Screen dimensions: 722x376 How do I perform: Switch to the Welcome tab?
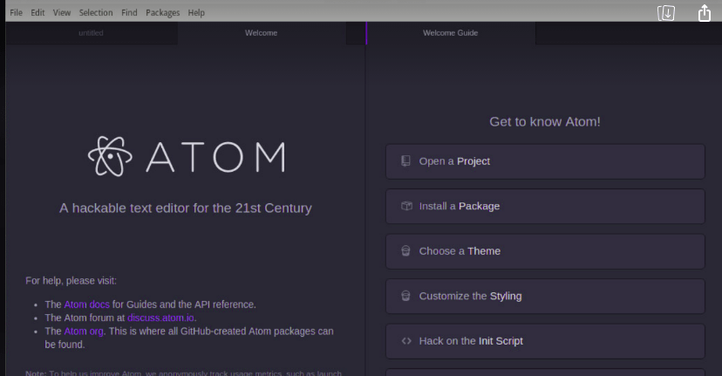261,33
